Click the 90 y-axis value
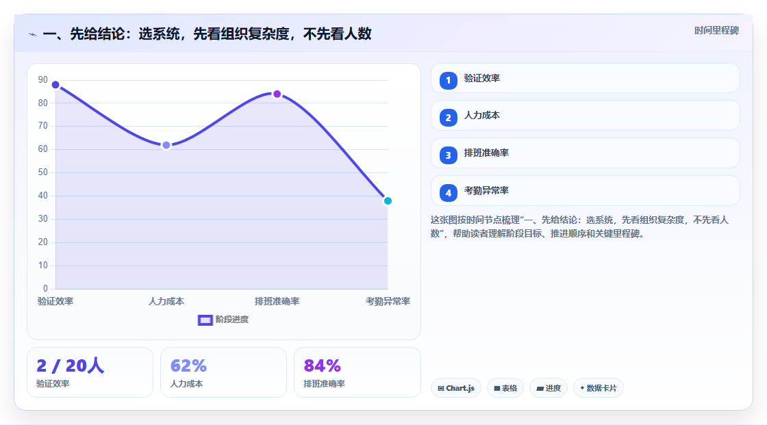767x425 pixels. (x=43, y=79)
